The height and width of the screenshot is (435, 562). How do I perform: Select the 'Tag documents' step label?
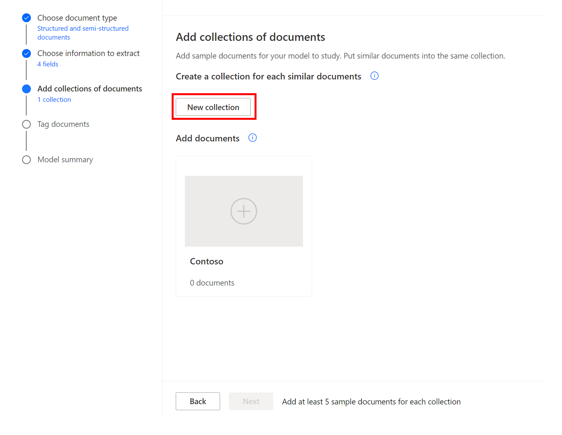click(63, 124)
